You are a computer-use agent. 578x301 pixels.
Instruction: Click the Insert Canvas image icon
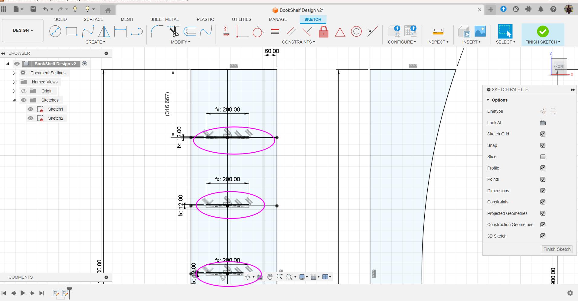point(480,31)
